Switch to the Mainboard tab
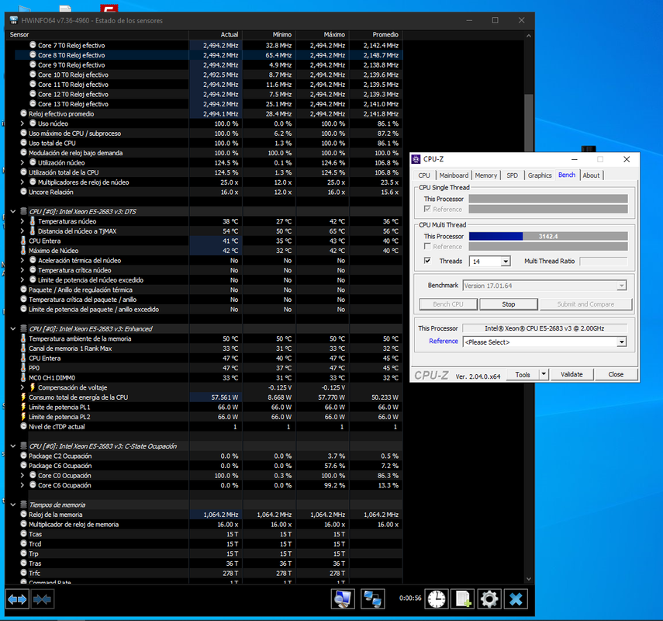The width and height of the screenshot is (663, 621). (x=454, y=175)
